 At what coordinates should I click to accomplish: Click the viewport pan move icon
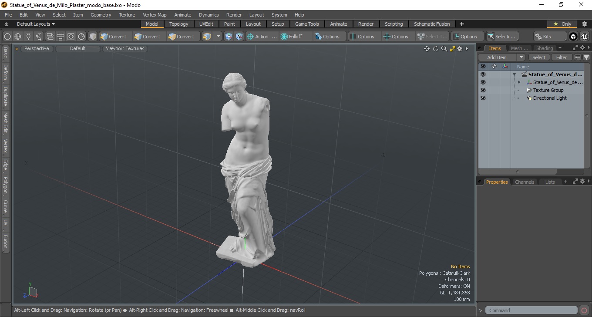[427, 49]
